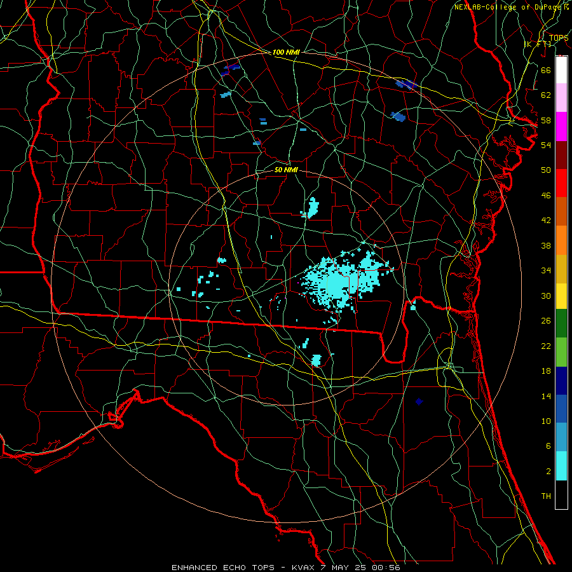572x572 pixels.
Task: Click the '34' legend value
Action: (546, 271)
